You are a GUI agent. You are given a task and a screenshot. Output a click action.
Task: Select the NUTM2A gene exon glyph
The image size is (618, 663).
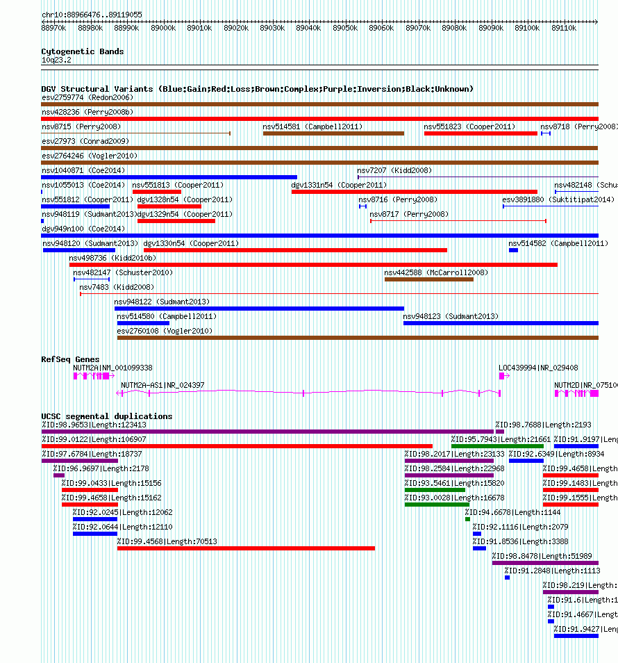click(x=94, y=376)
